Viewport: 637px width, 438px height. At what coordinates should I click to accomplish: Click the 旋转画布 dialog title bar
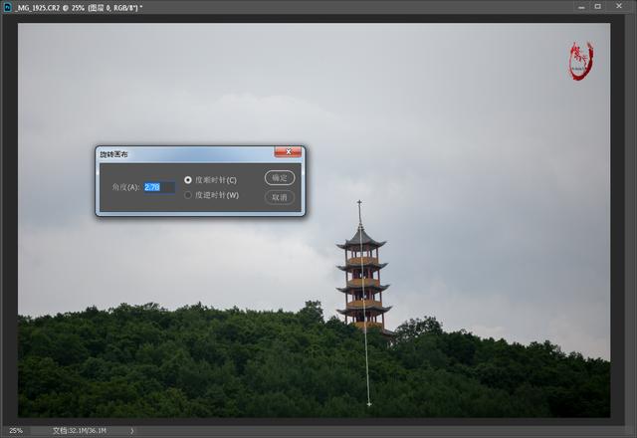tap(179, 154)
